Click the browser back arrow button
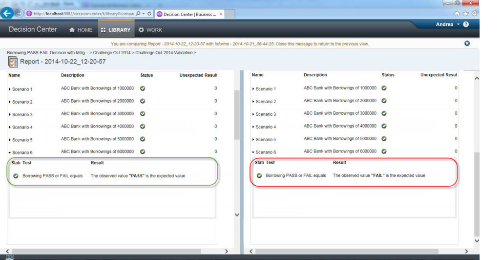 click(x=7, y=14)
